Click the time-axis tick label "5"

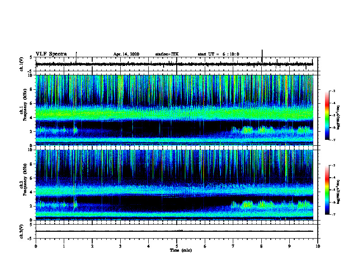pos(177,246)
